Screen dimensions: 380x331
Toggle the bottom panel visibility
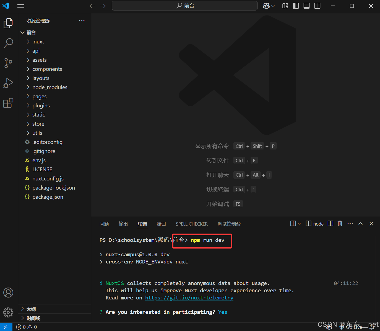click(x=307, y=6)
